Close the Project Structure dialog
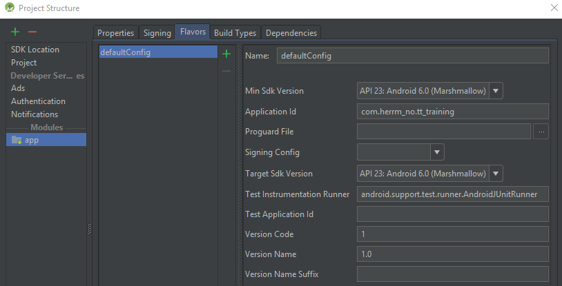This screenshot has height=286, width=562. [553, 8]
